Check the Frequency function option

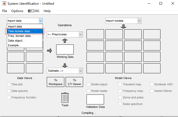pyautogui.click(x=9, y=97)
